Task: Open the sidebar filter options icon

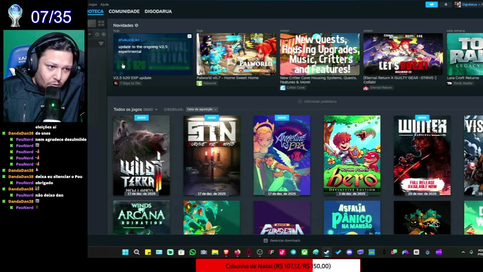Action: pos(101,44)
